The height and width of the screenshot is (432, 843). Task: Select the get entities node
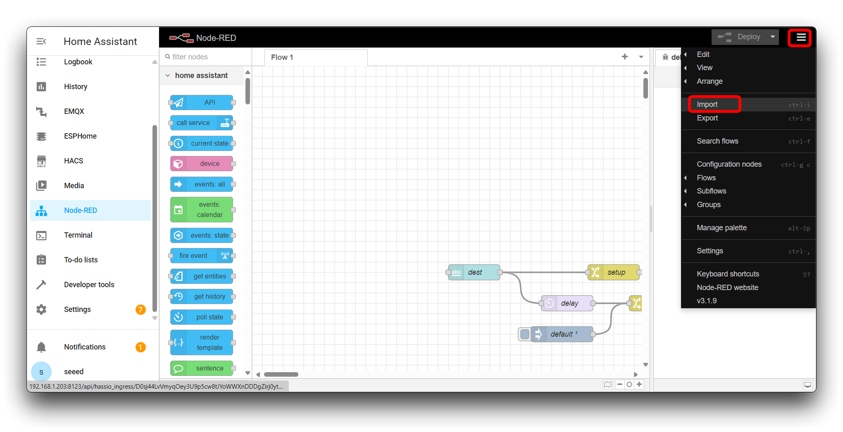(x=202, y=276)
